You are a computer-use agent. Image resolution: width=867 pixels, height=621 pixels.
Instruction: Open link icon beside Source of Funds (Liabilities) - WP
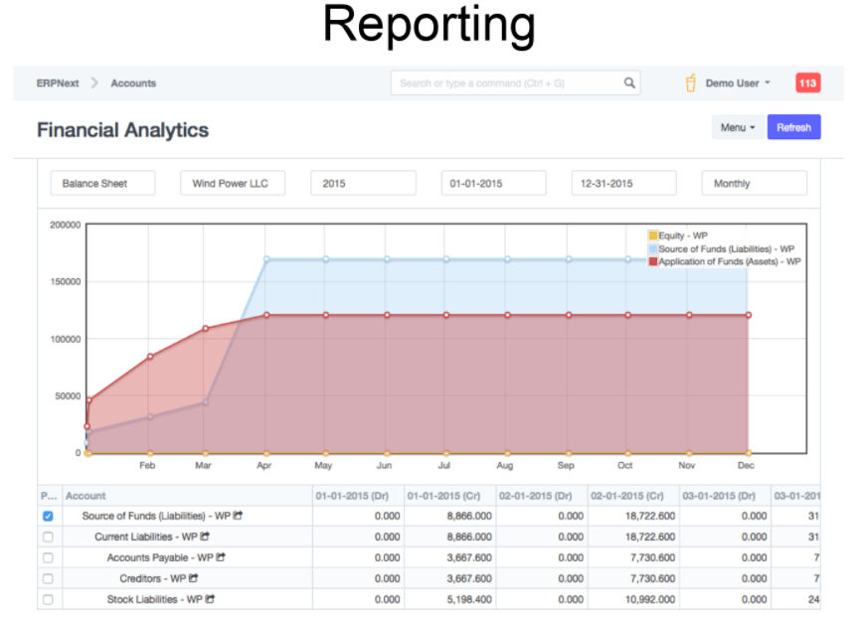(239, 516)
